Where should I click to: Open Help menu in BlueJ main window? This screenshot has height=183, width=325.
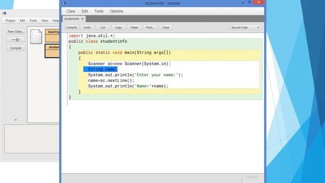(55, 20)
